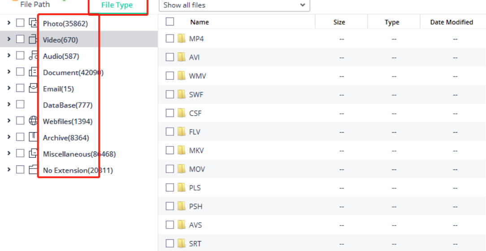Click the Email envelope icon

(x=33, y=88)
